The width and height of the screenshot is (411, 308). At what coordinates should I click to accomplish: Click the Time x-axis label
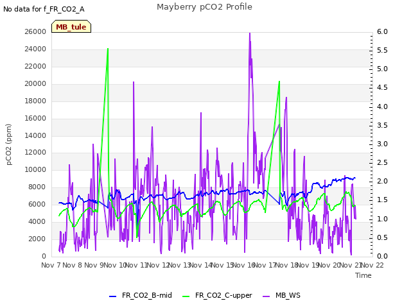[363, 275]
